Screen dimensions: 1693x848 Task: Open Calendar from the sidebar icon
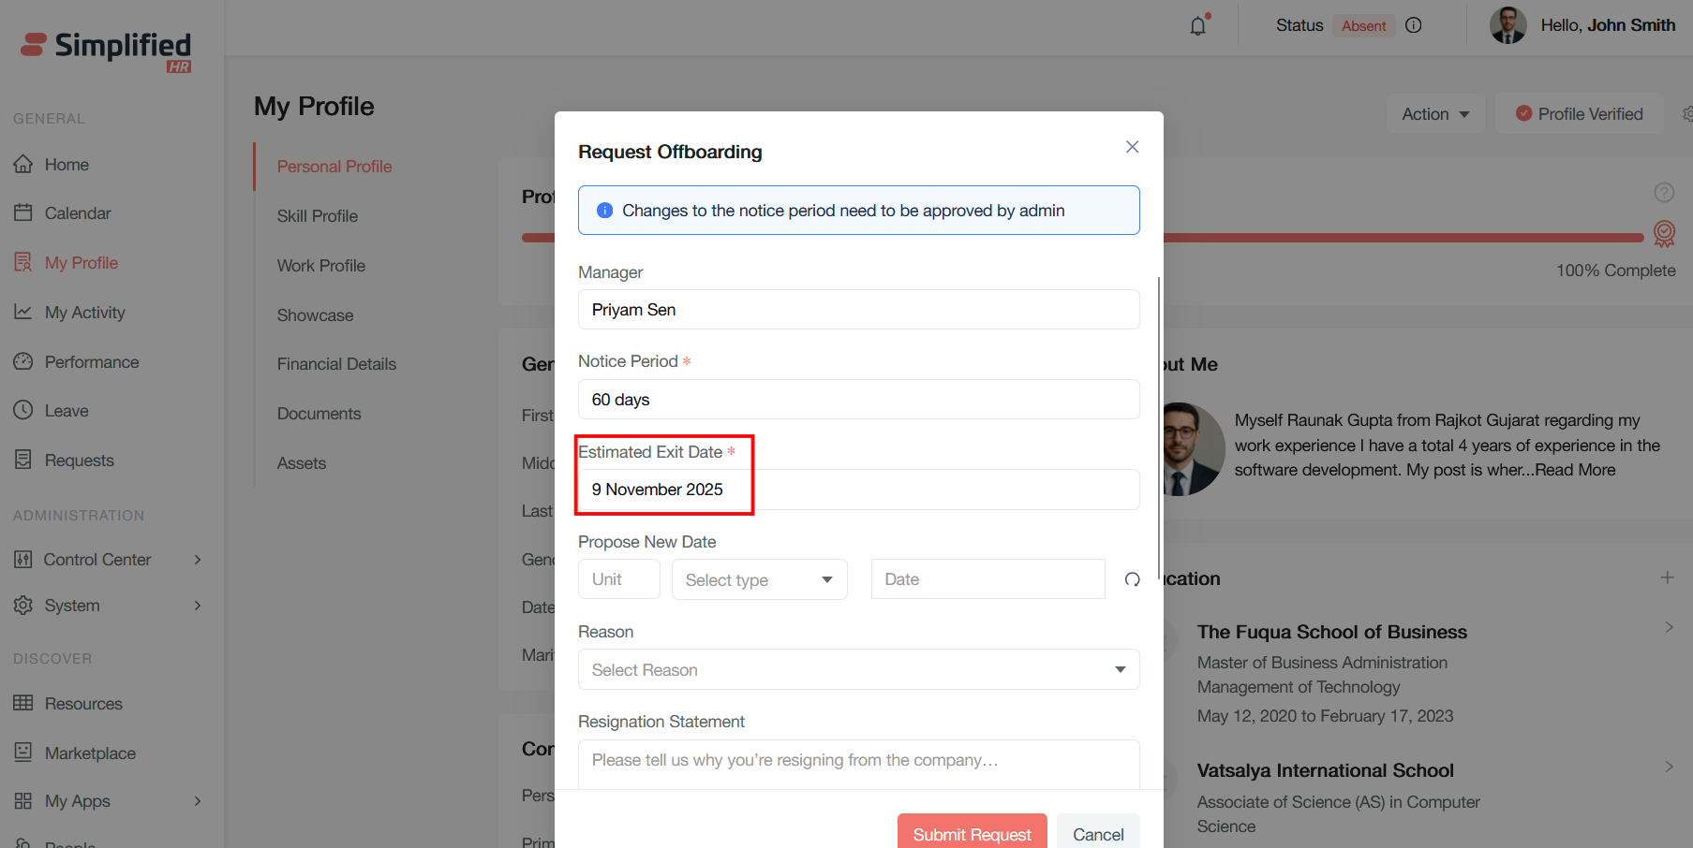(23, 213)
